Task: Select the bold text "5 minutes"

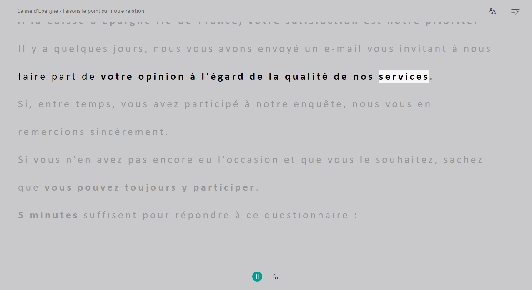Action: 48,215
